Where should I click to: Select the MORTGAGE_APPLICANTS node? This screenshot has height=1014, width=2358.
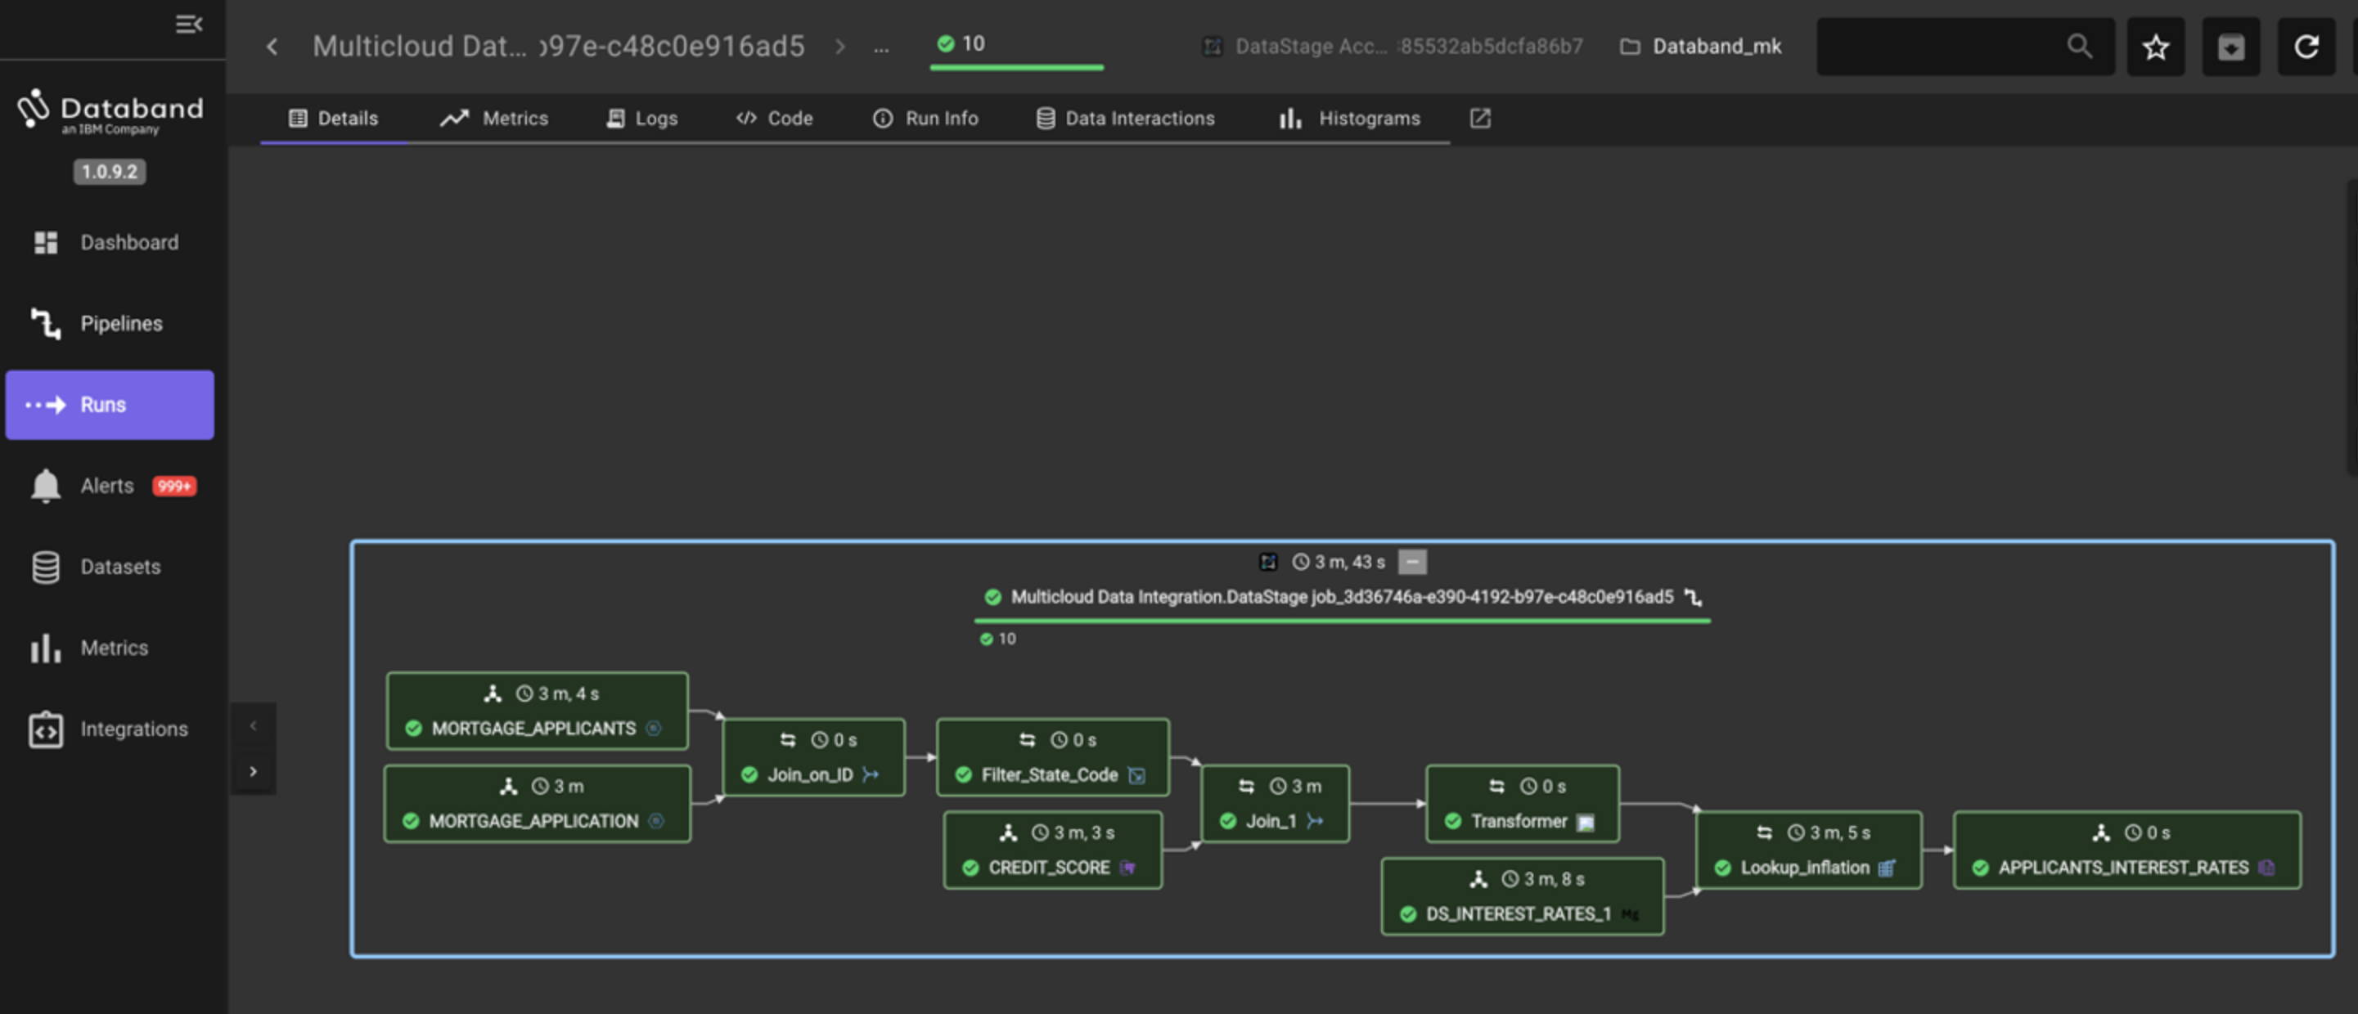coord(537,711)
